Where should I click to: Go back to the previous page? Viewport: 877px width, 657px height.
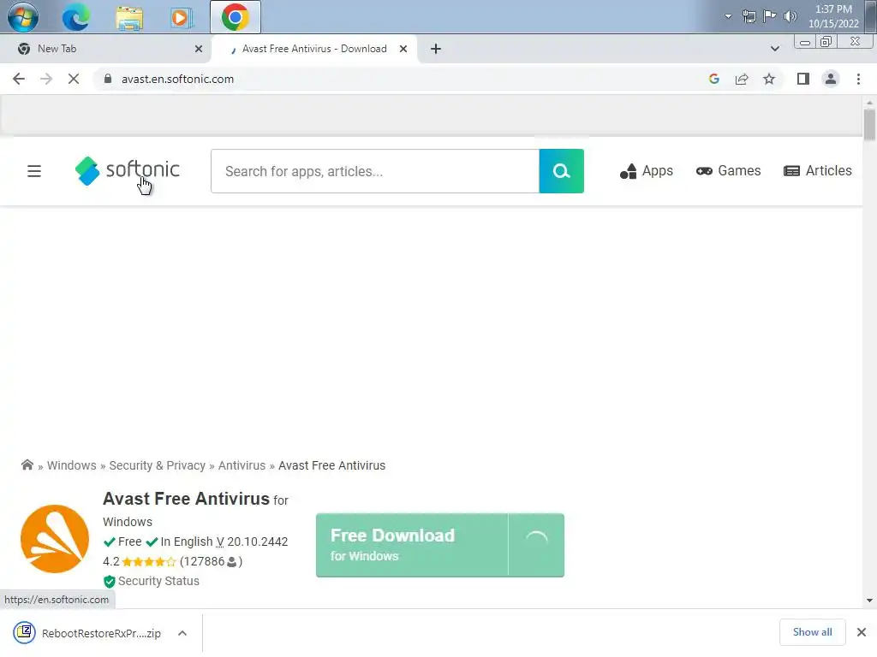(19, 79)
